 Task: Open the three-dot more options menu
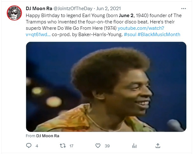(183, 9)
